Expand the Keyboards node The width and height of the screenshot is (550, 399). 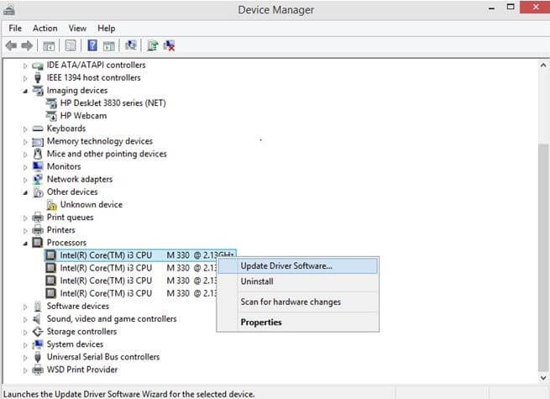click(25, 129)
